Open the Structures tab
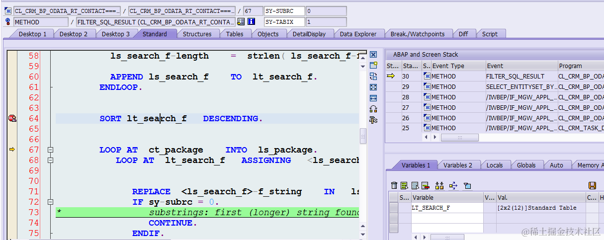Viewport: 604px width, 240px height. pyautogui.click(x=197, y=34)
